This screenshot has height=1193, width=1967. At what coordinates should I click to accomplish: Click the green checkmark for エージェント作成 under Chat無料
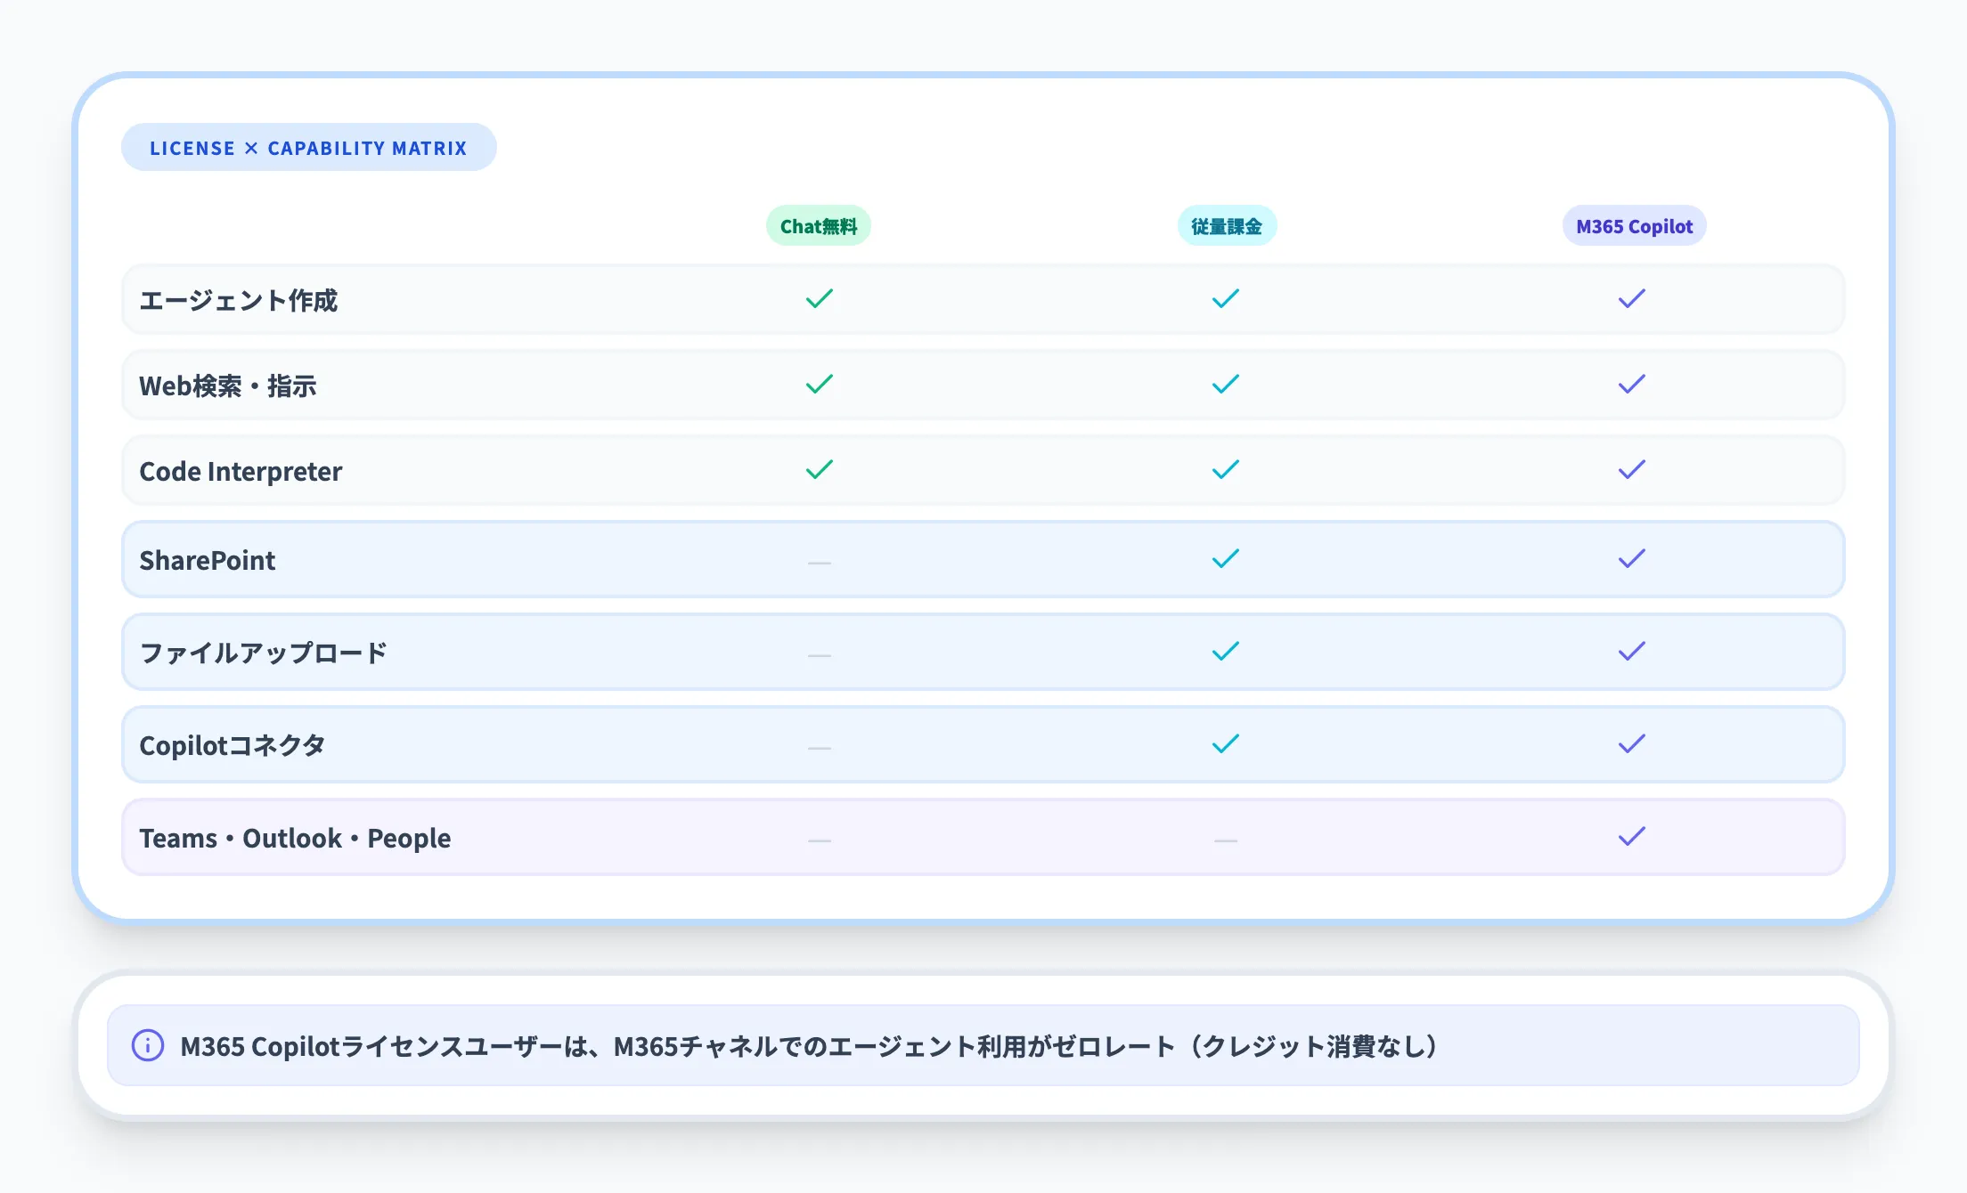pyautogui.click(x=820, y=299)
